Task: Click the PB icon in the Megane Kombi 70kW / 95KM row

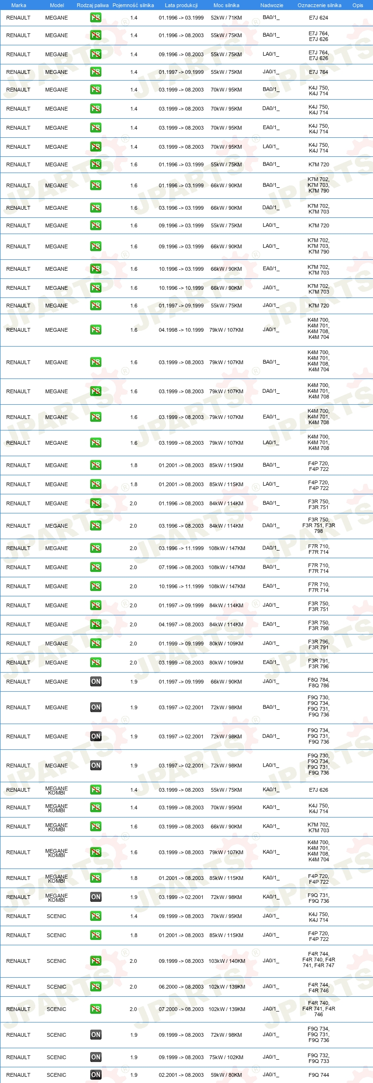Action: pos(95,807)
